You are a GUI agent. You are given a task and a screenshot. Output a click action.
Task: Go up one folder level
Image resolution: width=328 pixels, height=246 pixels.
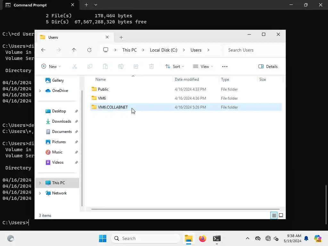pyautogui.click(x=74, y=50)
